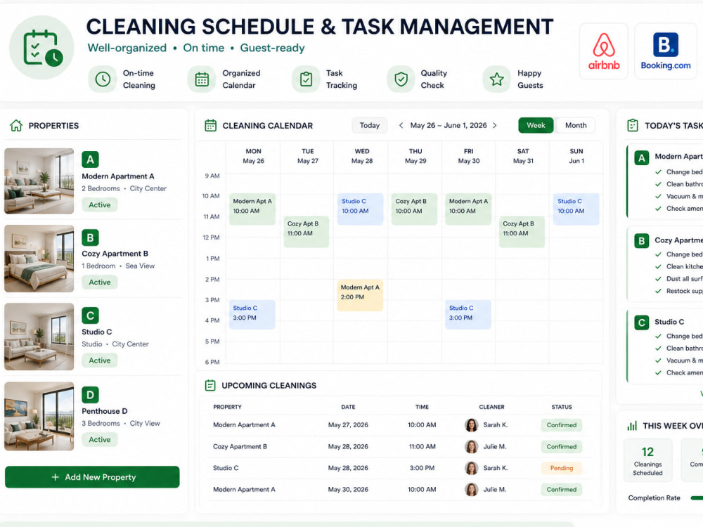Toggle Change bed task under Studio C

(658, 336)
